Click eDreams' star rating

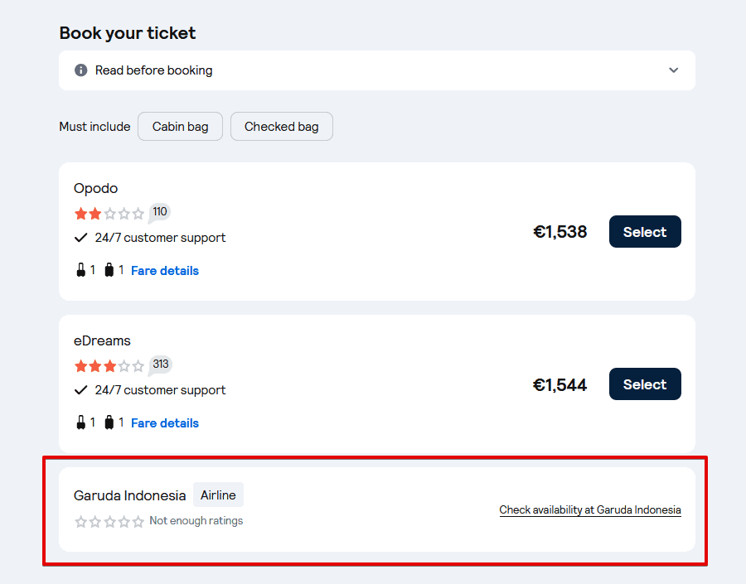coord(109,366)
